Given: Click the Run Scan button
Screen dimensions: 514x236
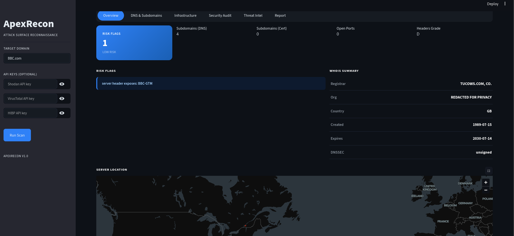Looking at the screenshot, I should pyautogui.click(x=17, y=135).
